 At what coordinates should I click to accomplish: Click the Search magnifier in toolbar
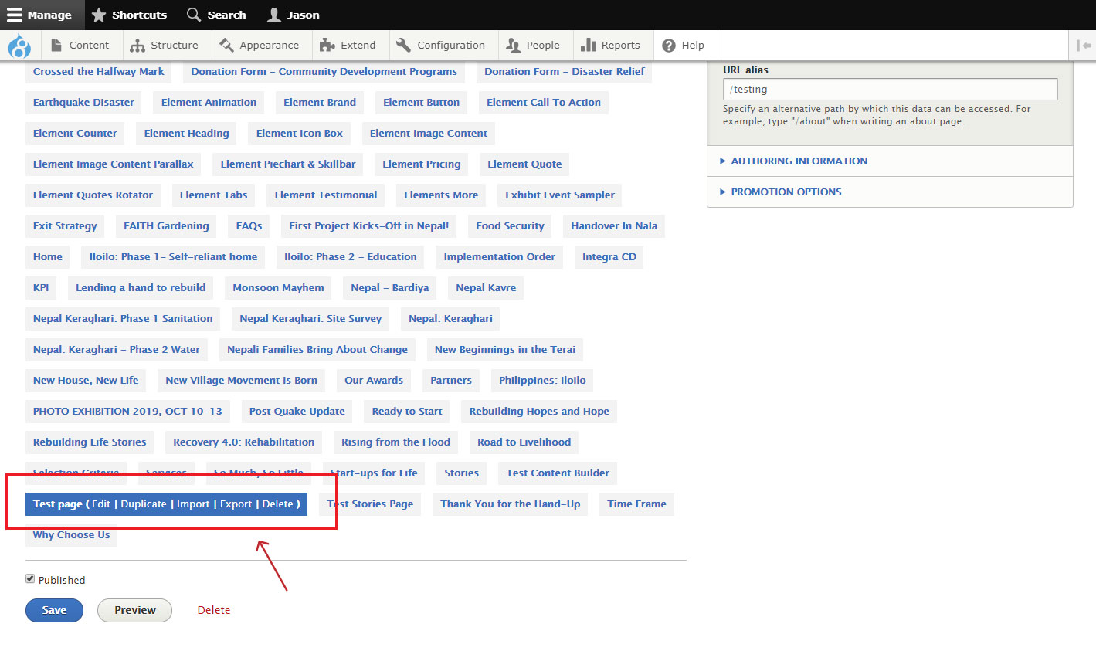coord(216,15)
